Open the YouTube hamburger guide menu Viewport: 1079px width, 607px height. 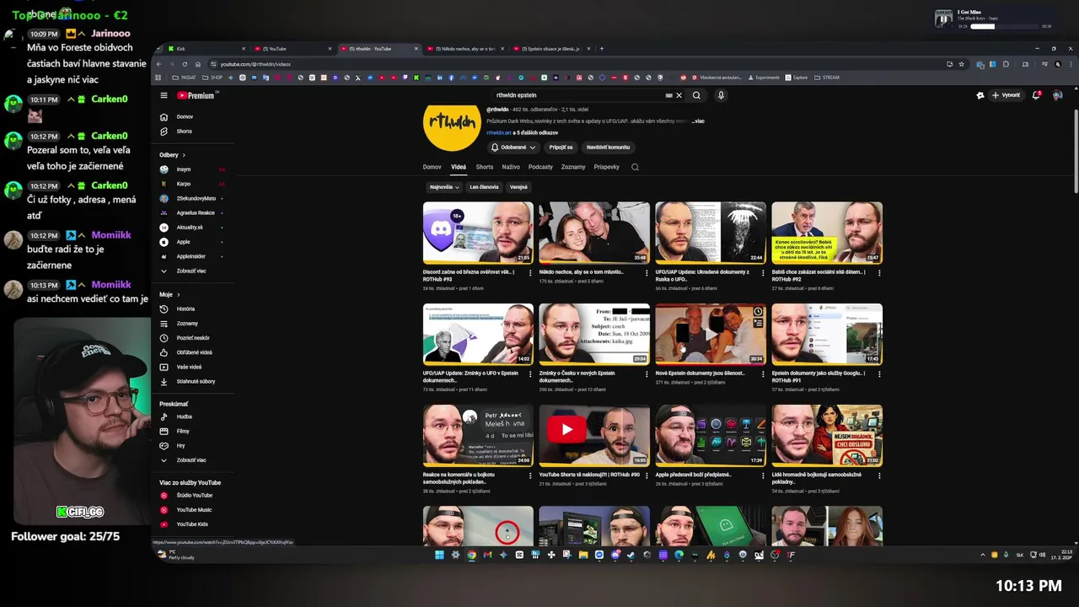(164, 95)
